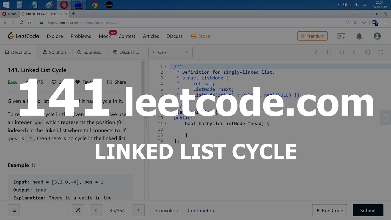Open the notifications bell

(x=359, y=36)
